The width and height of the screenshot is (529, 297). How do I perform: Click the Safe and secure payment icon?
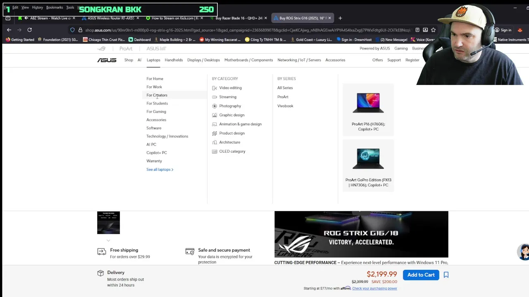(190, 252)
